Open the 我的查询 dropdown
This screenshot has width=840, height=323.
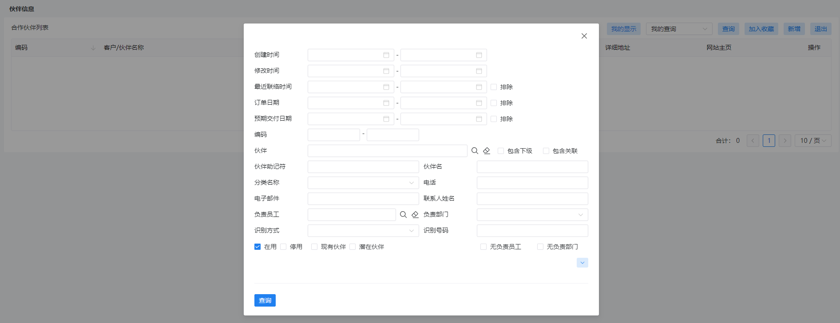[679, 29]
